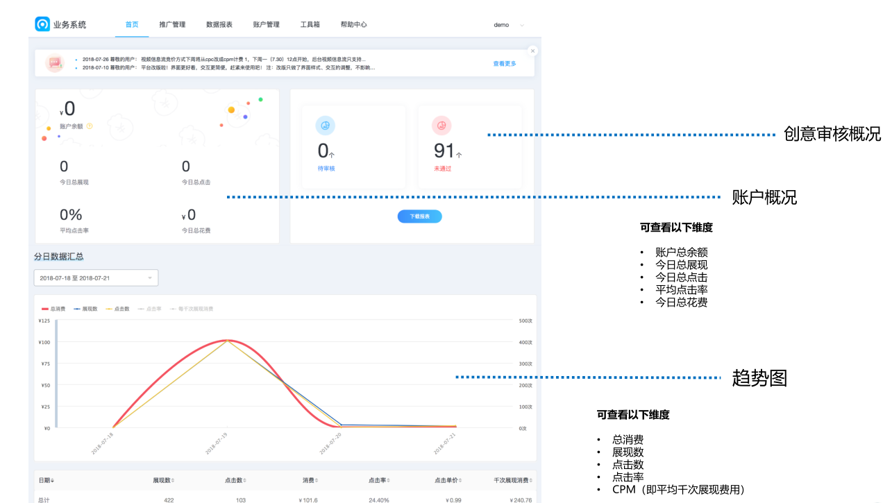
Task: Click the 24.40% click rate cell
Action: [379, 500]
